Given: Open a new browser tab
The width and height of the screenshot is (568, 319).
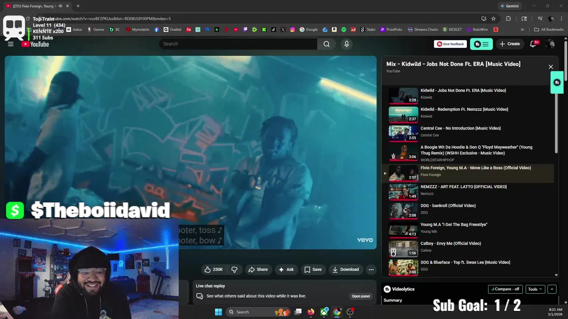Looking at the screenshot, I should (x=78, y=6).
